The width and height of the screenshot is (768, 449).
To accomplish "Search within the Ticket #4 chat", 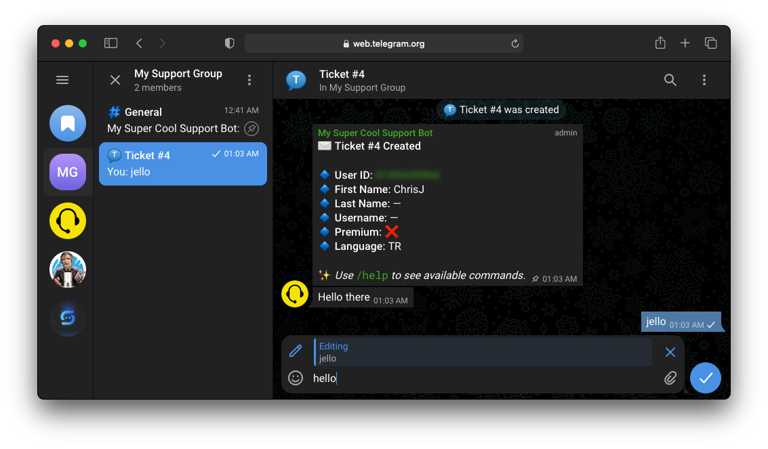I will [670, 80].
